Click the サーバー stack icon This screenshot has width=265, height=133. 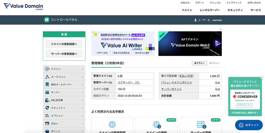[x=47, y=92]
